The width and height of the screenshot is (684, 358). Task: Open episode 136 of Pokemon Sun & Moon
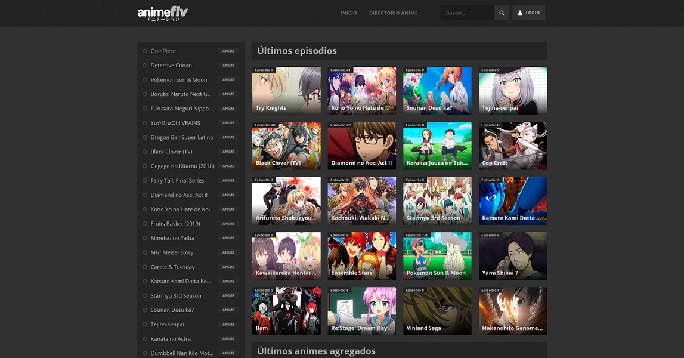437,255
